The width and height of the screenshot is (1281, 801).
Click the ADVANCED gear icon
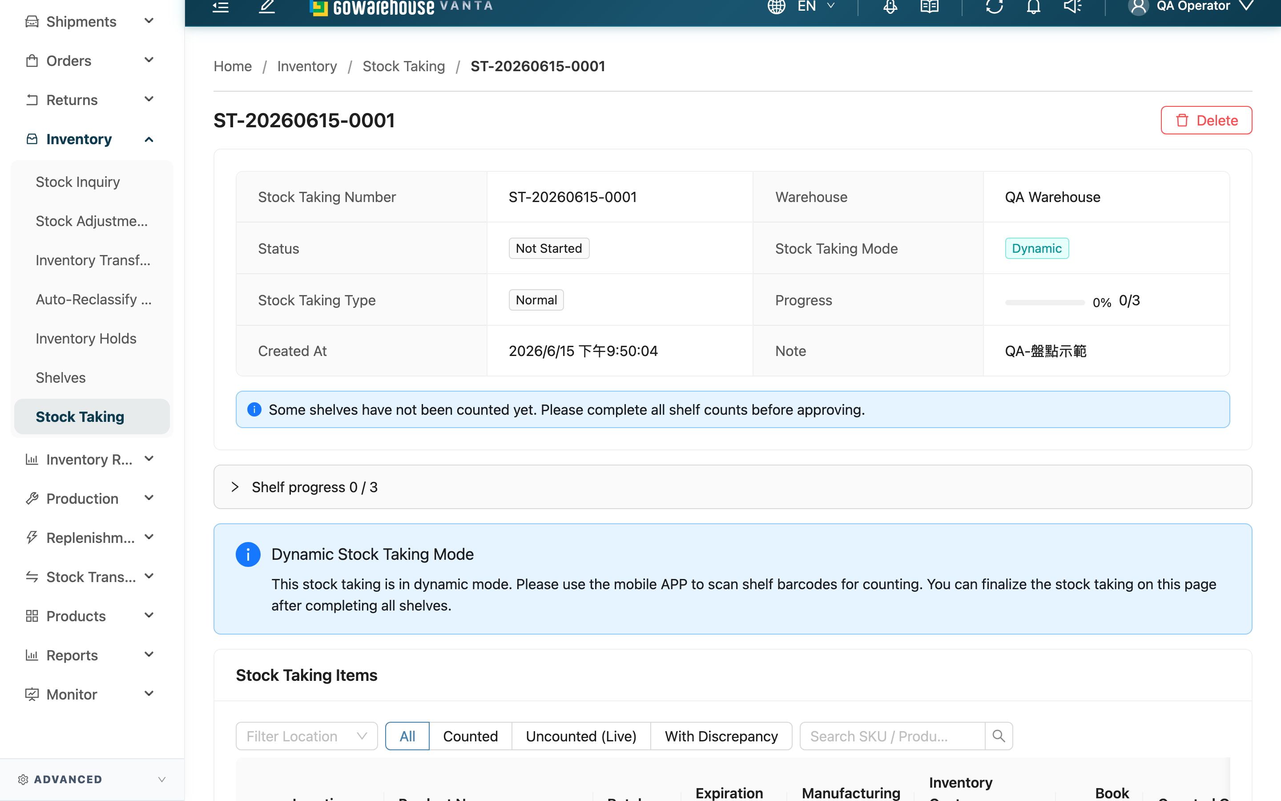tap(23, 779)
